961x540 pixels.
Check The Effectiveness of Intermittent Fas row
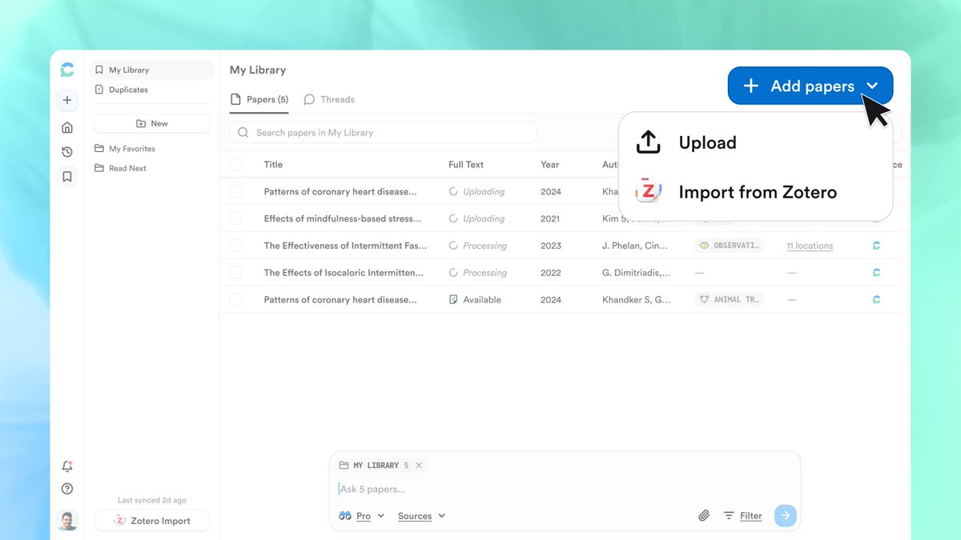(x=235, y=246)
